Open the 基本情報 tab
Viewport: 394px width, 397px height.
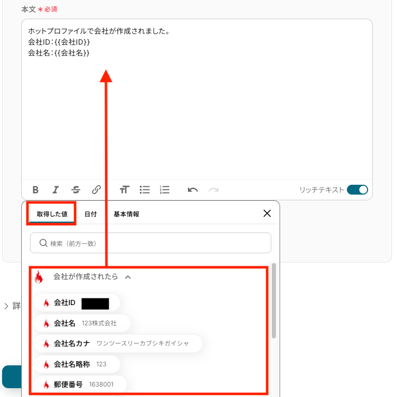pos(126,214)
